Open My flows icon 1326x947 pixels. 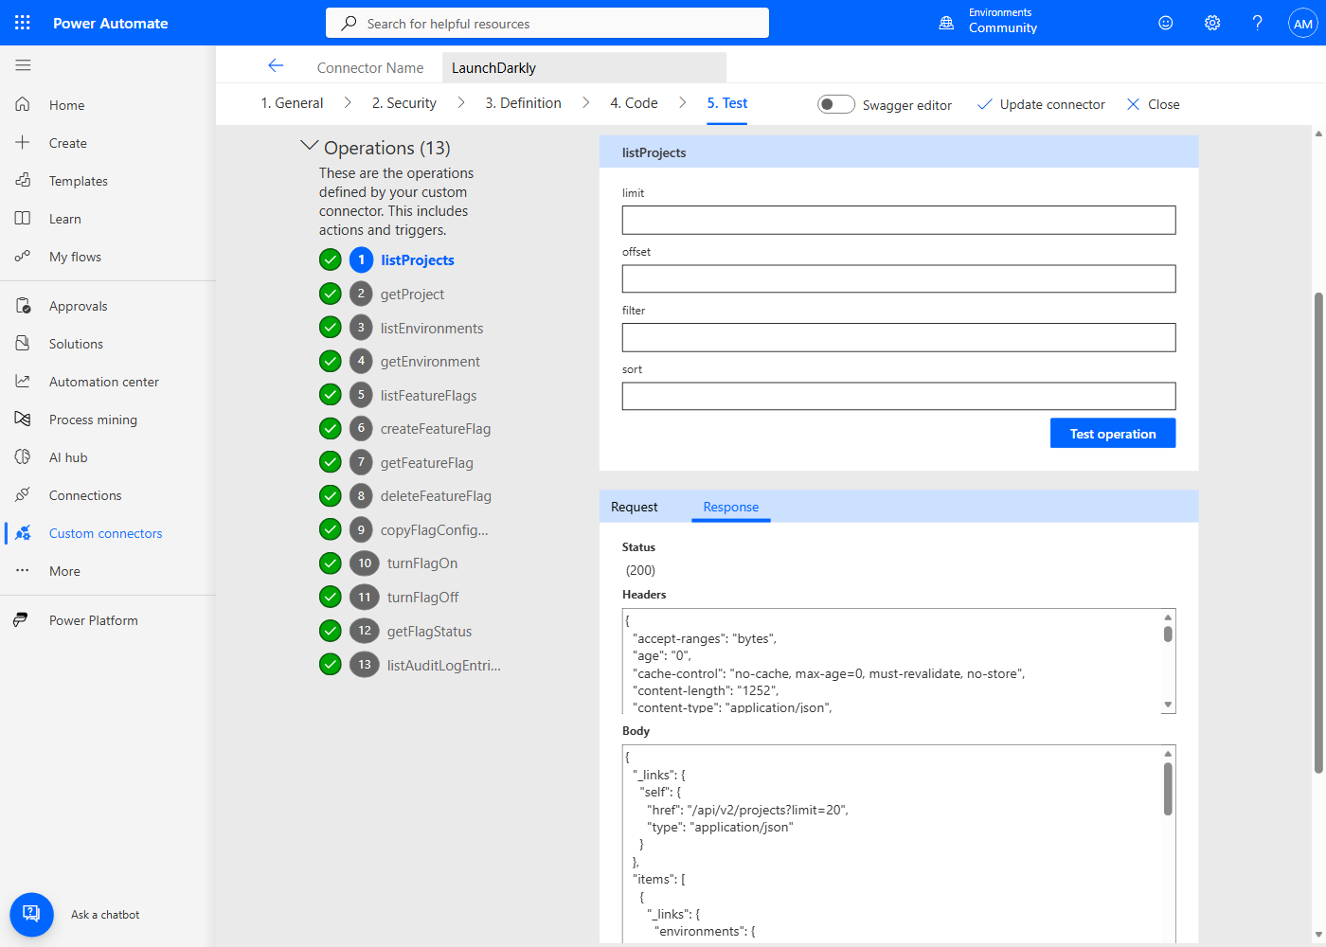click(x=23, y=256)
